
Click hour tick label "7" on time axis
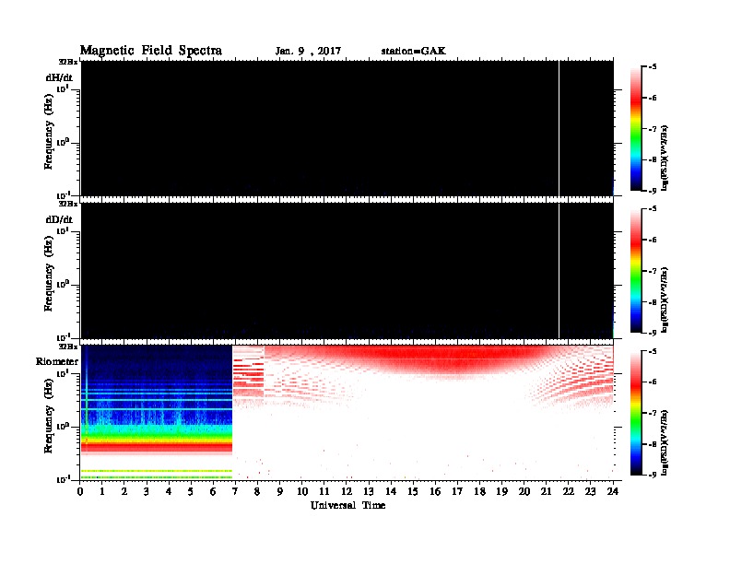[236, 492]
